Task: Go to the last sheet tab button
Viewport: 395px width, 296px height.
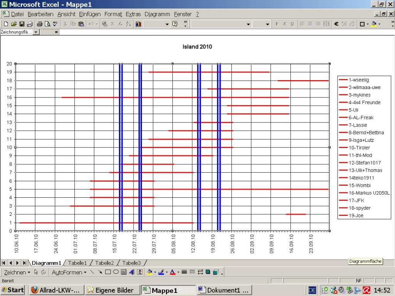Action: click(x=24, y=263)
